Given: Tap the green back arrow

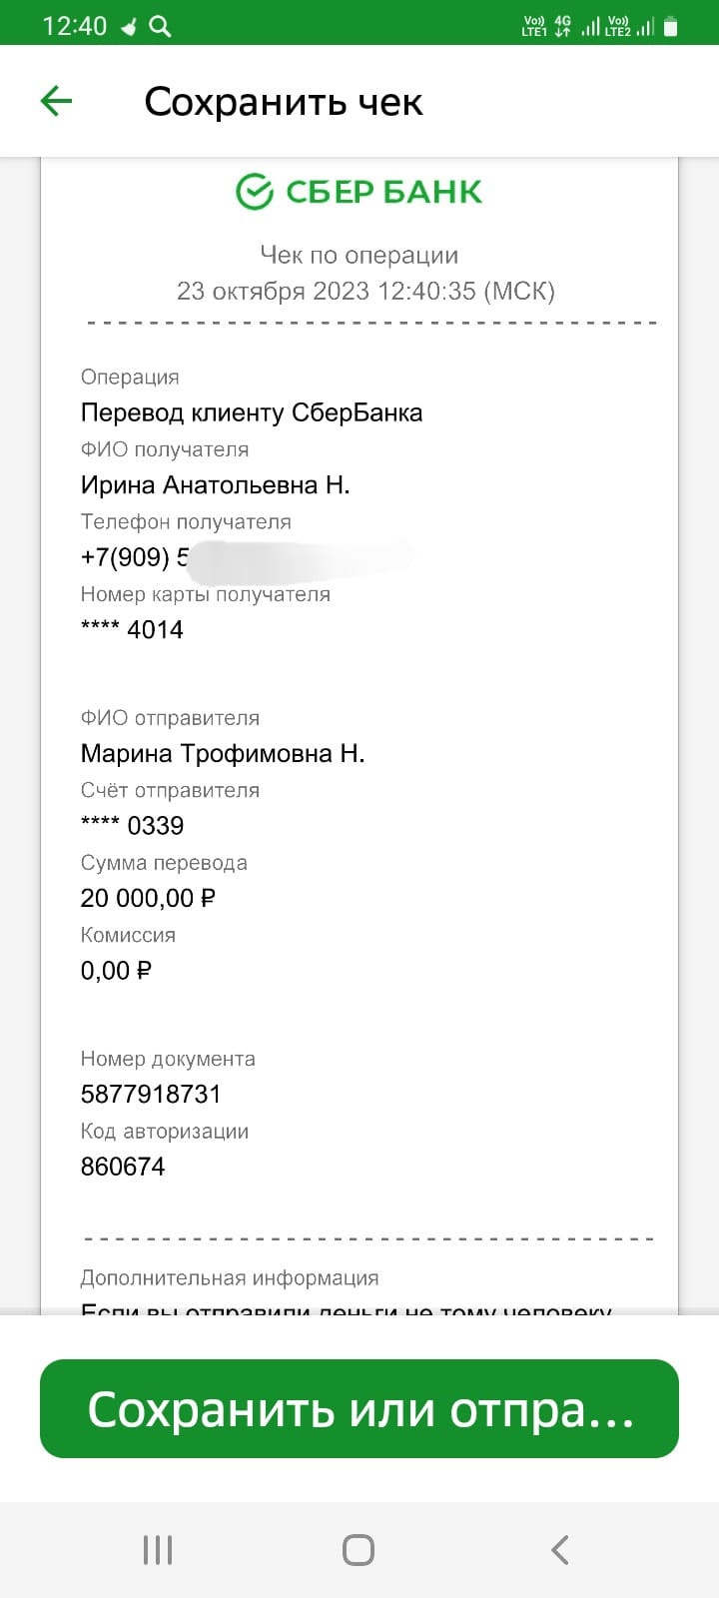Looking at the screenshot, I should pyautogui.click(x=56, y=101).
